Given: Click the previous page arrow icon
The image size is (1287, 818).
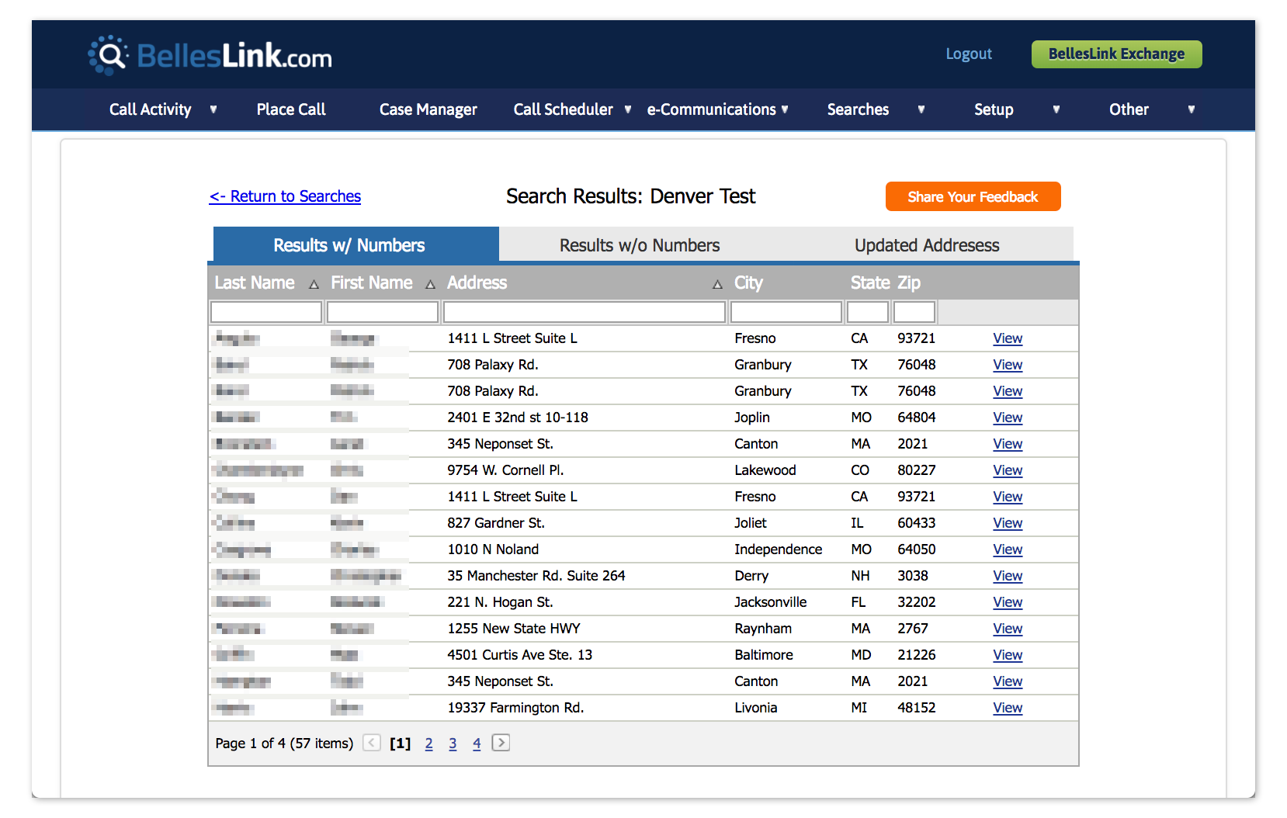Looking at the screenshot, I should coord(371,743).
